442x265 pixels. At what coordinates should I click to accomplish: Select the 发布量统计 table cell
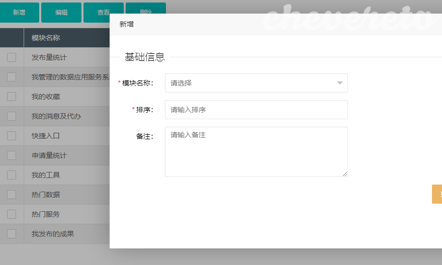(67, 57)
